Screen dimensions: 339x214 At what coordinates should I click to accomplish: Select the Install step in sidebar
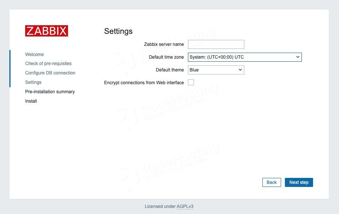click(31, 101)
